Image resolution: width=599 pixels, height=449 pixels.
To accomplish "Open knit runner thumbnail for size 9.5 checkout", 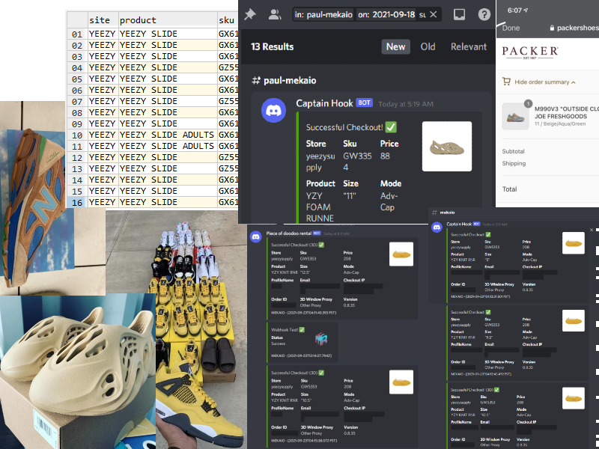I will pyautogui.click(x=574, y=320).
